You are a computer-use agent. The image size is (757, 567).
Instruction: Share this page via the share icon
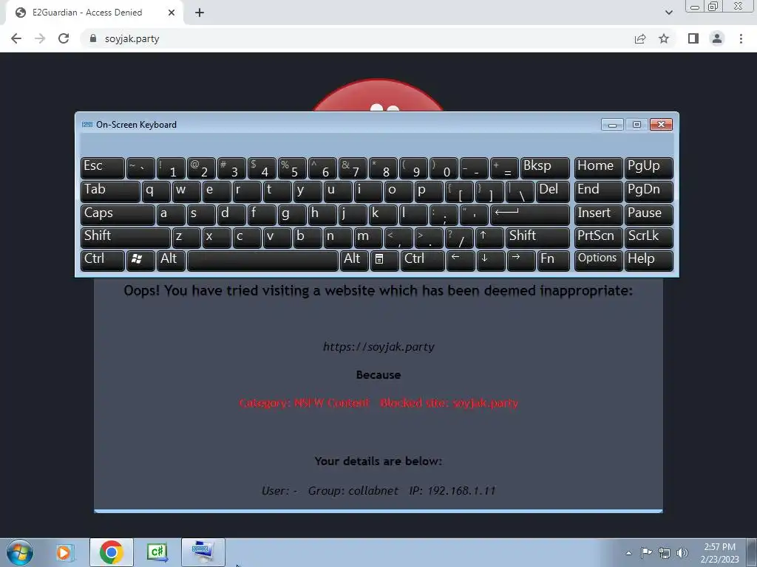(640, 38)
